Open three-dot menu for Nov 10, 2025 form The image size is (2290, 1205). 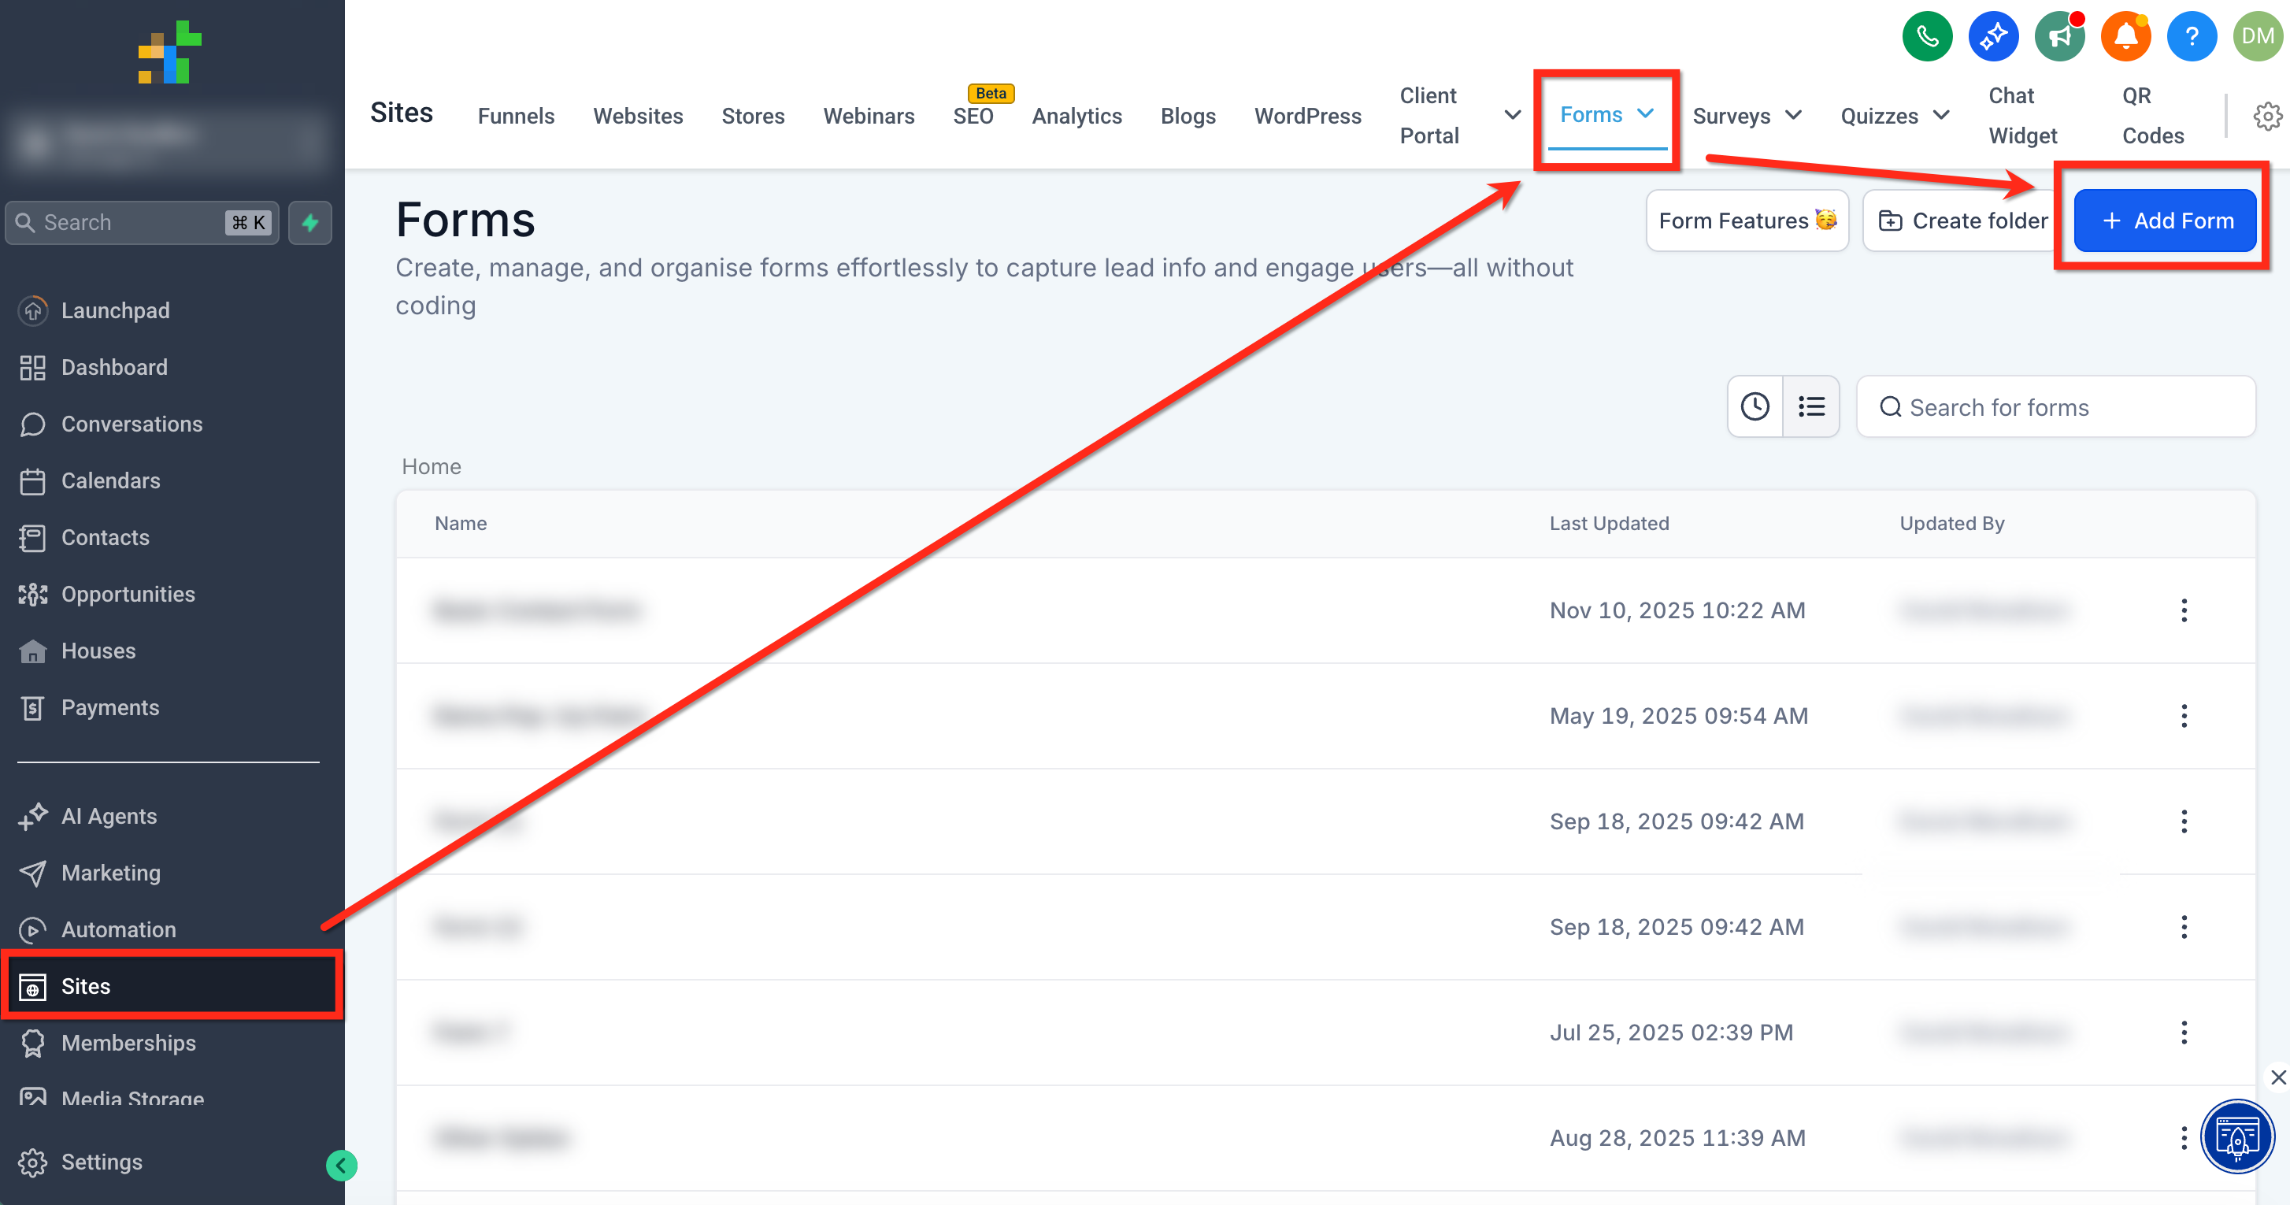click(2184, 610)
